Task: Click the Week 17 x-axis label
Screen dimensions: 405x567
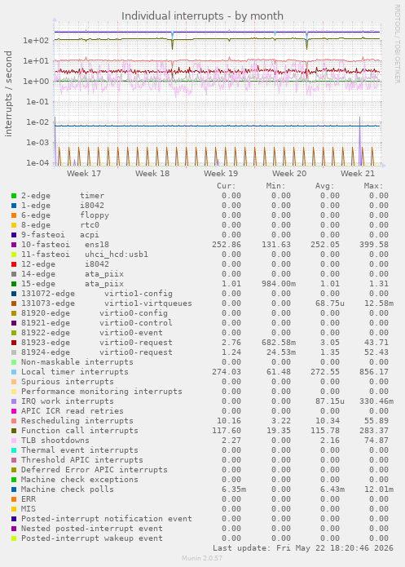Action: tap(84, 174)
